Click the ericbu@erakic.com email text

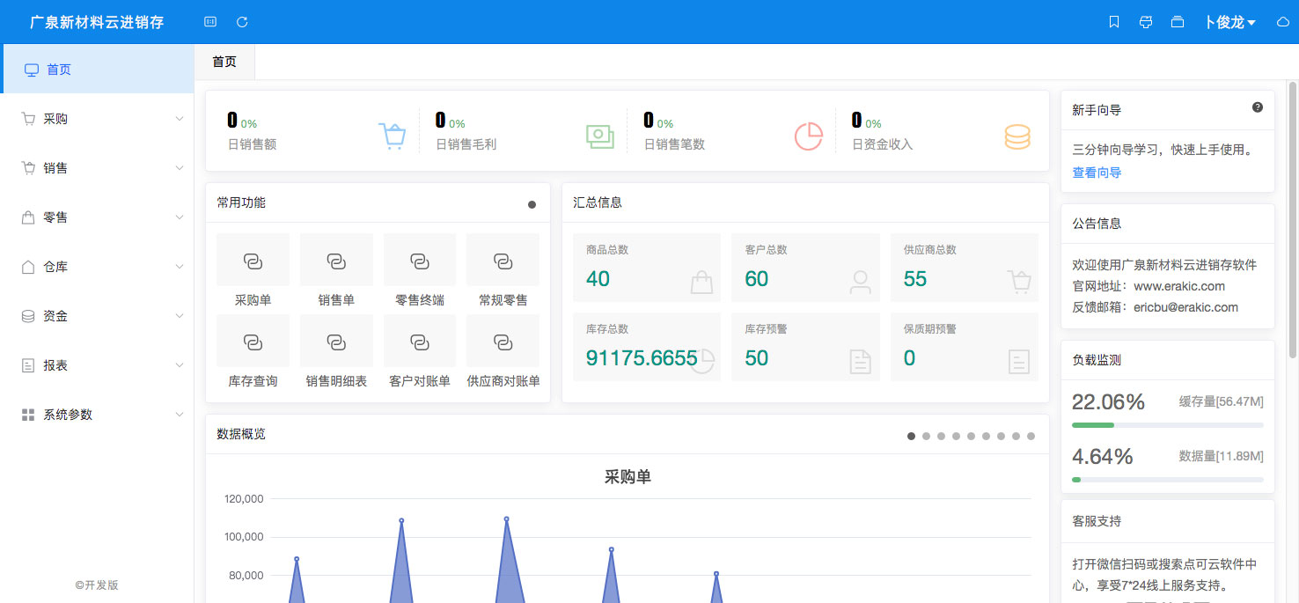[x=1185, y=307]
